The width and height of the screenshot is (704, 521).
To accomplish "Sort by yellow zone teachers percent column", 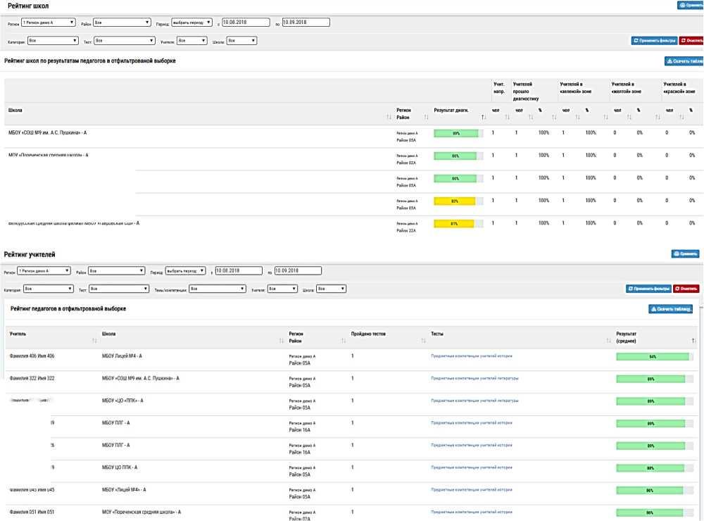I will [658, 117].
